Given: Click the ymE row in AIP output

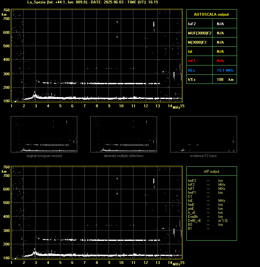Looking at the screenshot, I should point(205,209).
